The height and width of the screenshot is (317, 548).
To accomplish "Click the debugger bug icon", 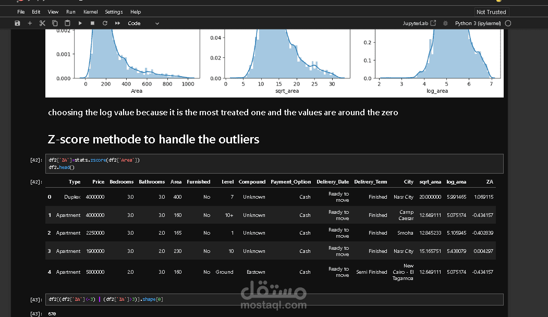I will pos(445,23).
